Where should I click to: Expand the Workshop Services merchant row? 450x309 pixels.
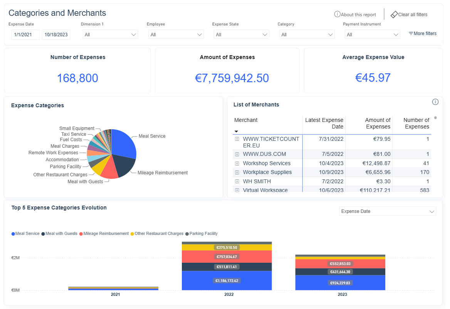pos(237,163)
